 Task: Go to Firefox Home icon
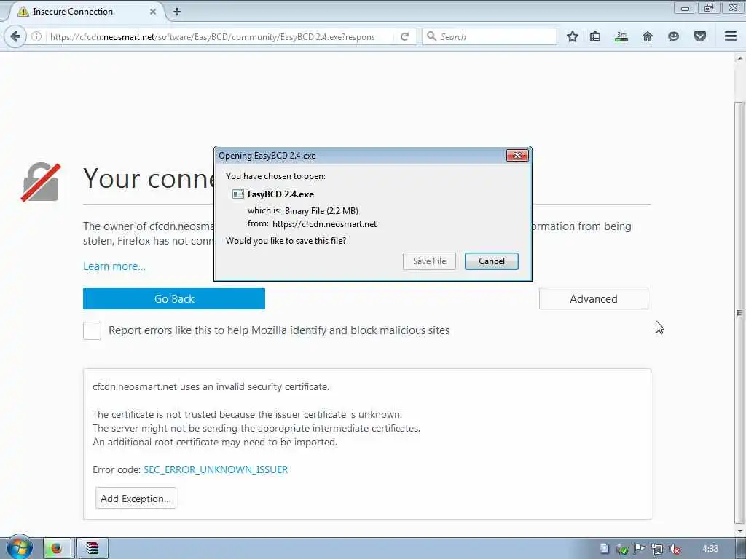tap(648, 36)
